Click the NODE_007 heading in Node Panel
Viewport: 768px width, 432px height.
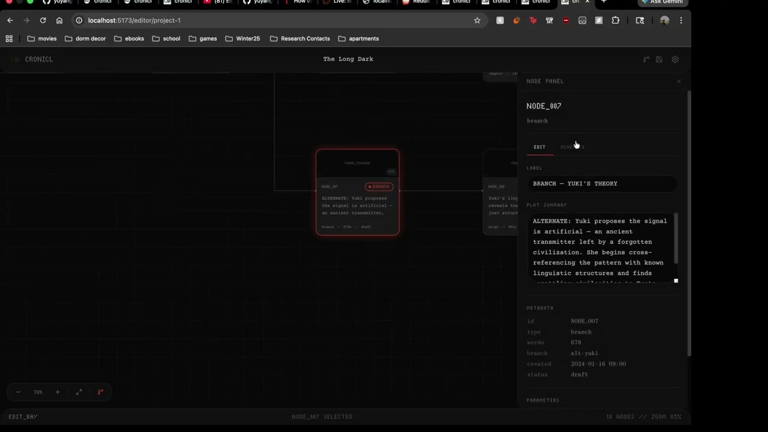[544, 106]
